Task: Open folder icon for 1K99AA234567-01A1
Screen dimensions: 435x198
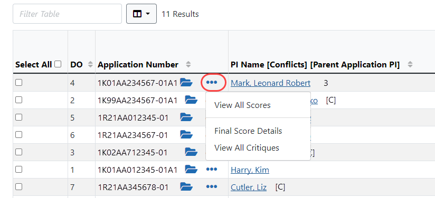Action: (x=191, y=100)
